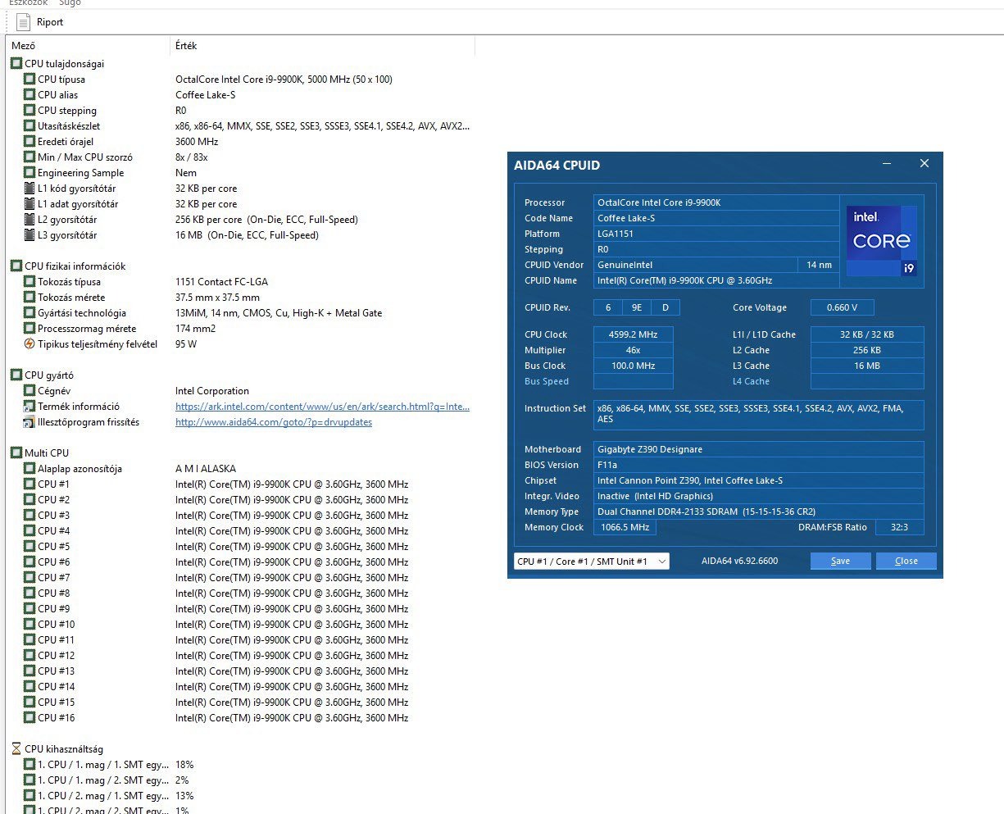This screenshot has height=814, width=1004.
Task: Click the Close button in AIDA64 CPUID
Action: (x=906, y=561)
